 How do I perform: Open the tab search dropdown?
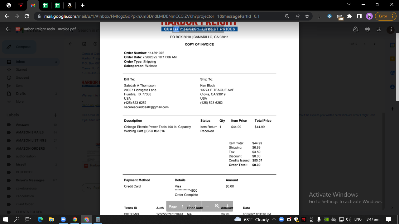[349, 4]
